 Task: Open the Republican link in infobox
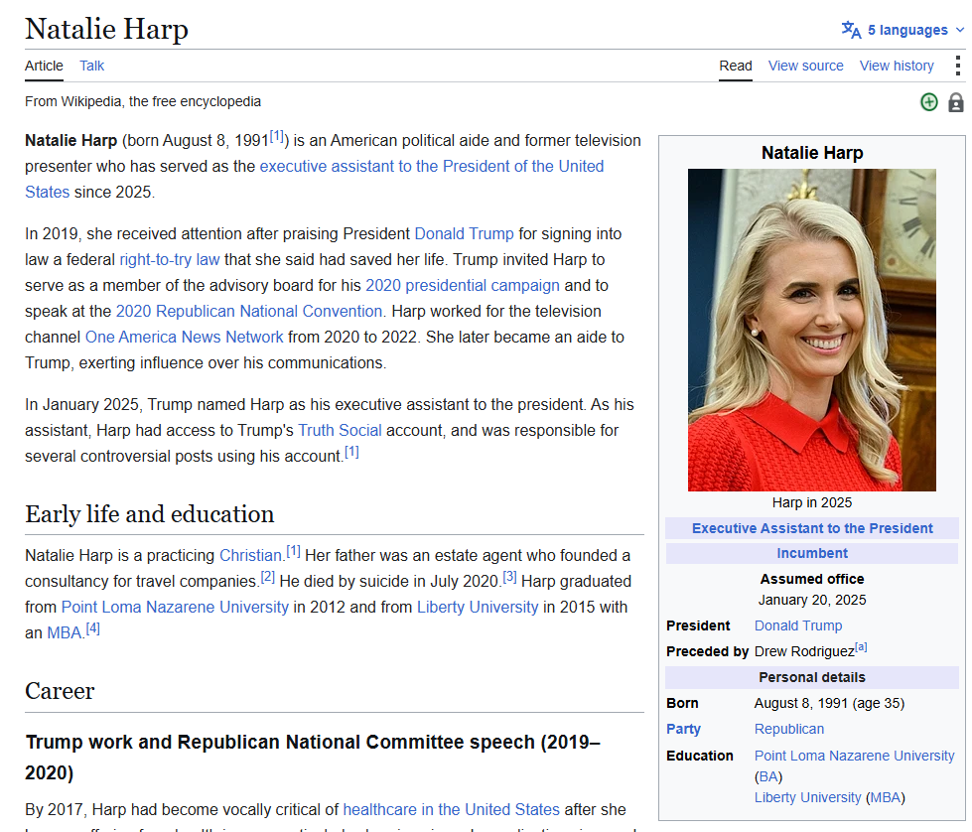click(x=789, y=729)
